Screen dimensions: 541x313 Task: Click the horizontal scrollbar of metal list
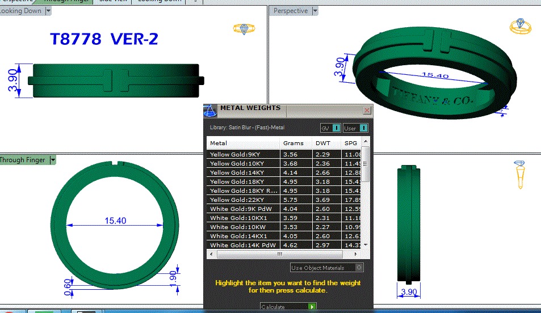tap(284, 255)
